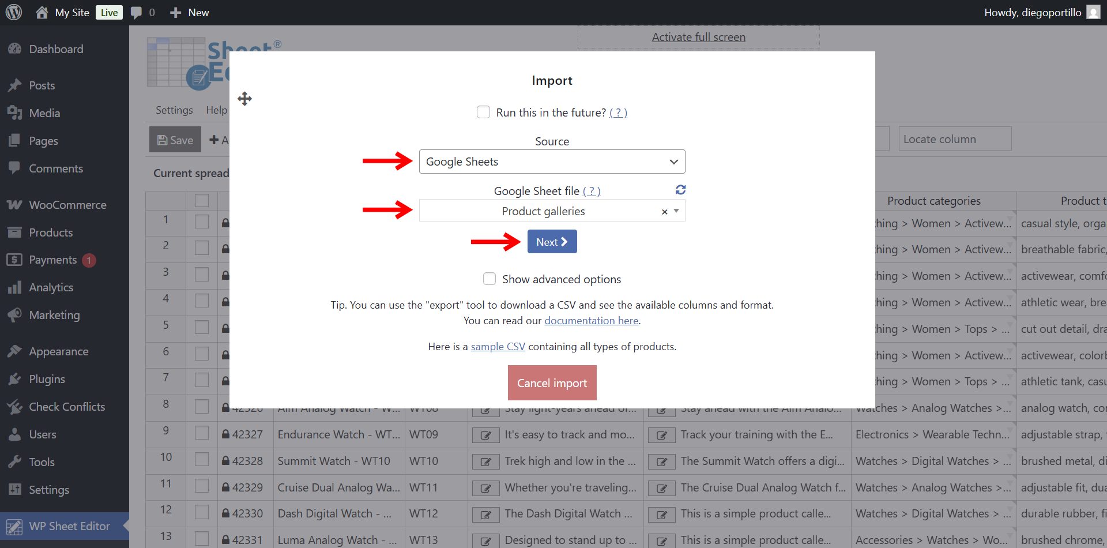Clear the Product galleries selection with the x
Viewport: 1107px width, 548px height.
point(664,211)
